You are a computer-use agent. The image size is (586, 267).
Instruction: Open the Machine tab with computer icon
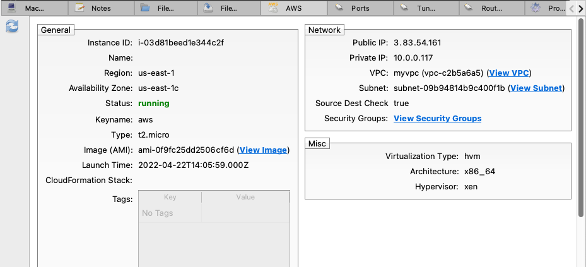pos(35,8)
